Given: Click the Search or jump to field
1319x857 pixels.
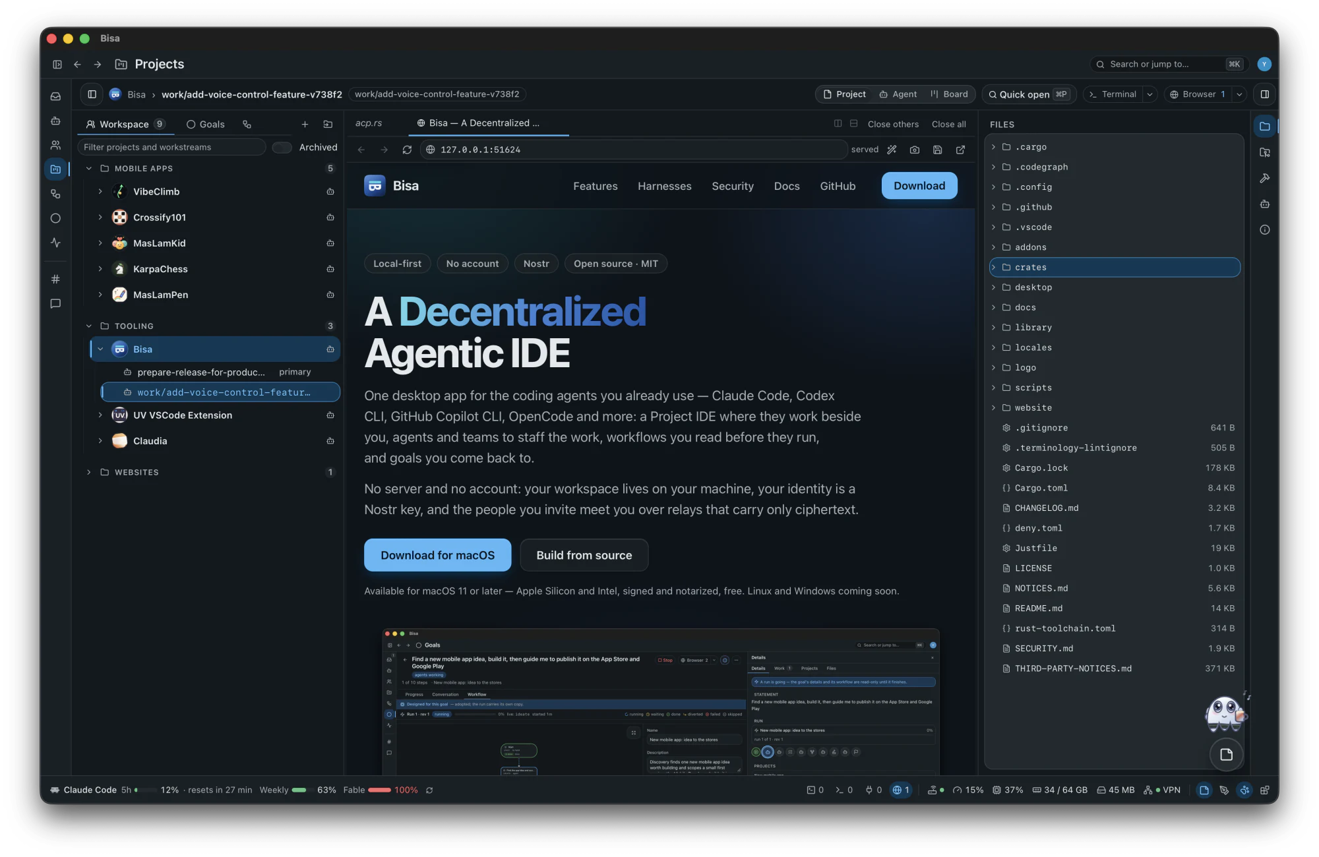Looking at the screenshot, I should tap(1168, 64).
